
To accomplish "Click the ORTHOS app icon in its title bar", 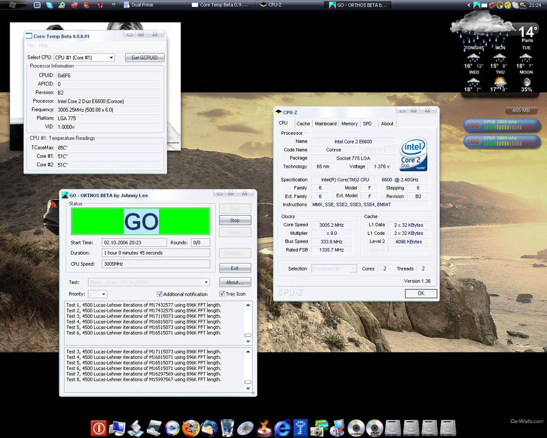I will (x=65, y=195).
